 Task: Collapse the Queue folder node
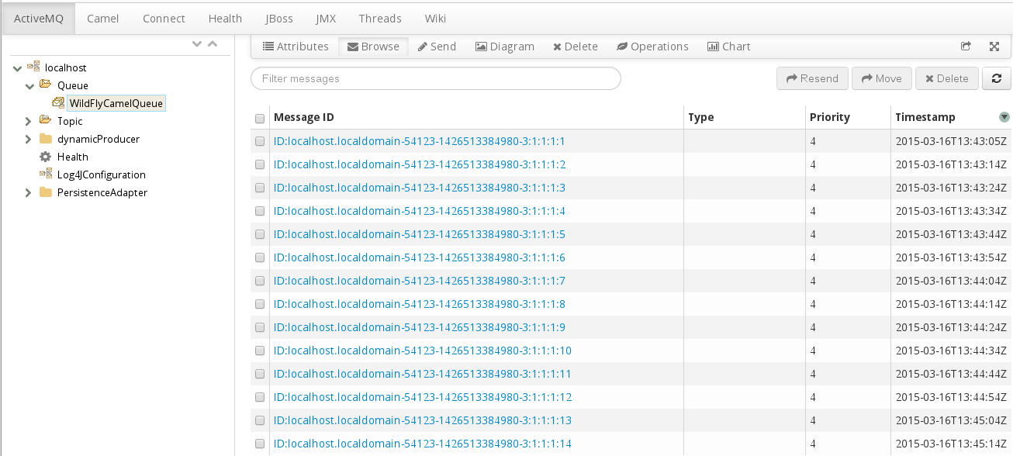(x=29, y=85)
